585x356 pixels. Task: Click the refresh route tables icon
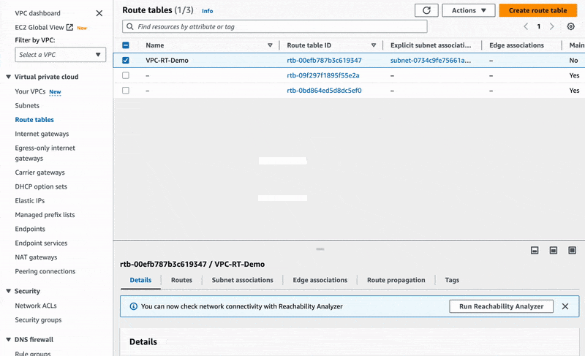click(426, 10)
